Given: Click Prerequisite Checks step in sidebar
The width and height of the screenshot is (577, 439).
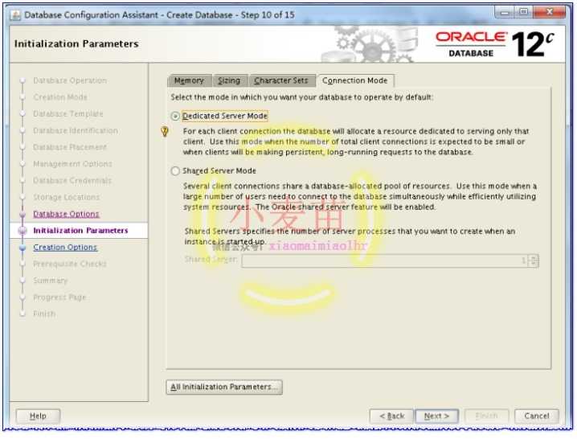Looking at the screenshot, I should pyautogui.click(x=70, y=264).
